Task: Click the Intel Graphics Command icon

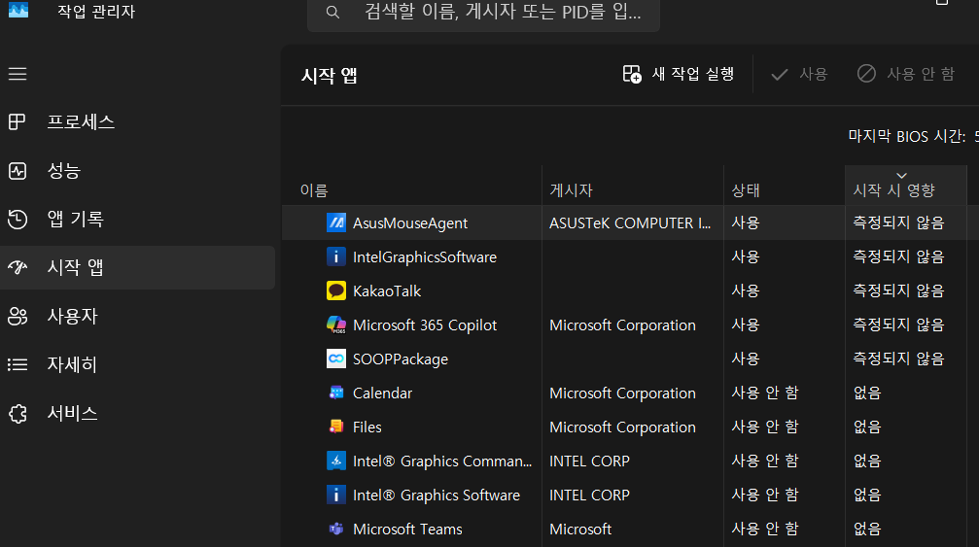Action: pyautogui.click(x=336, y=461)
